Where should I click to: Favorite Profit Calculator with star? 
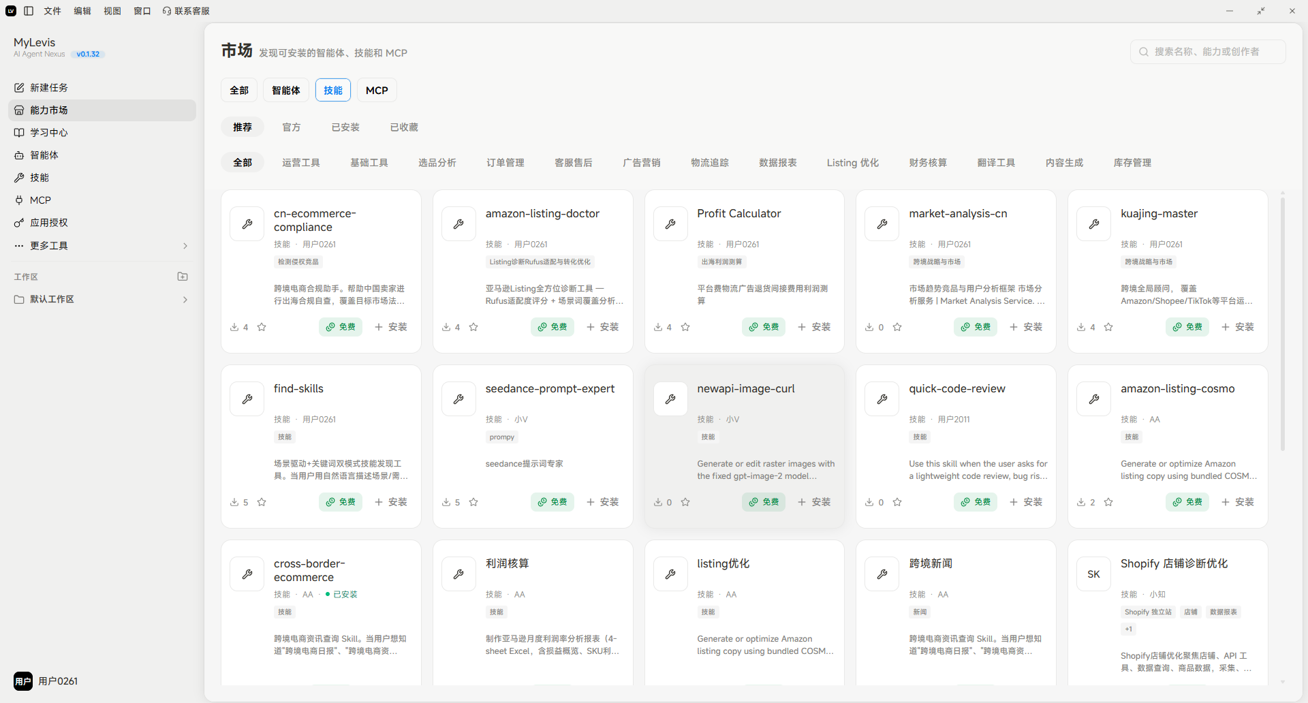tap(685, 327)
